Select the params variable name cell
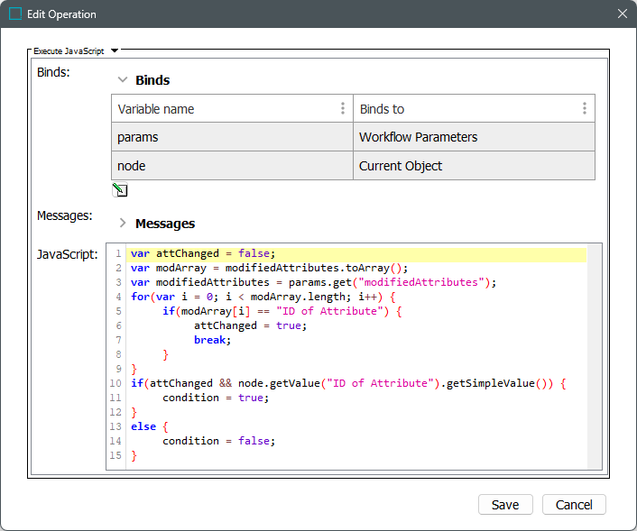637x531 pixels. click(231, 137)
